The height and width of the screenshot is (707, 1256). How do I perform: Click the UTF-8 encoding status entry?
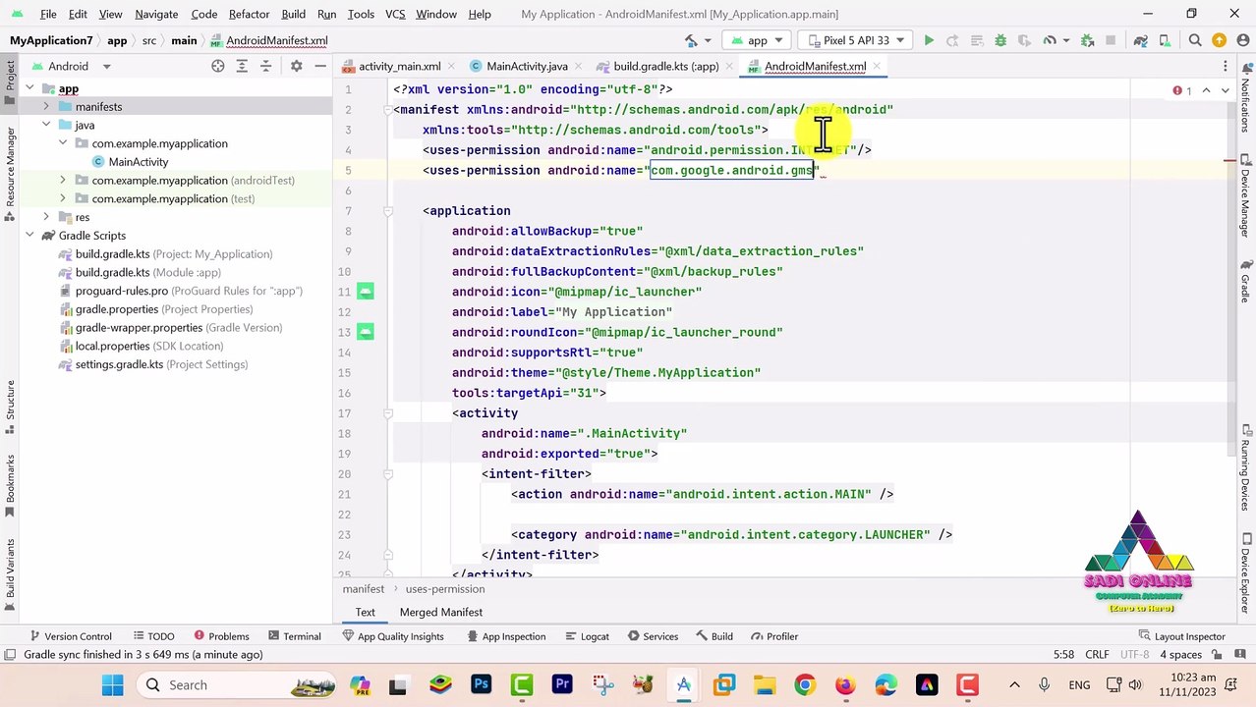coord(1133,654)
